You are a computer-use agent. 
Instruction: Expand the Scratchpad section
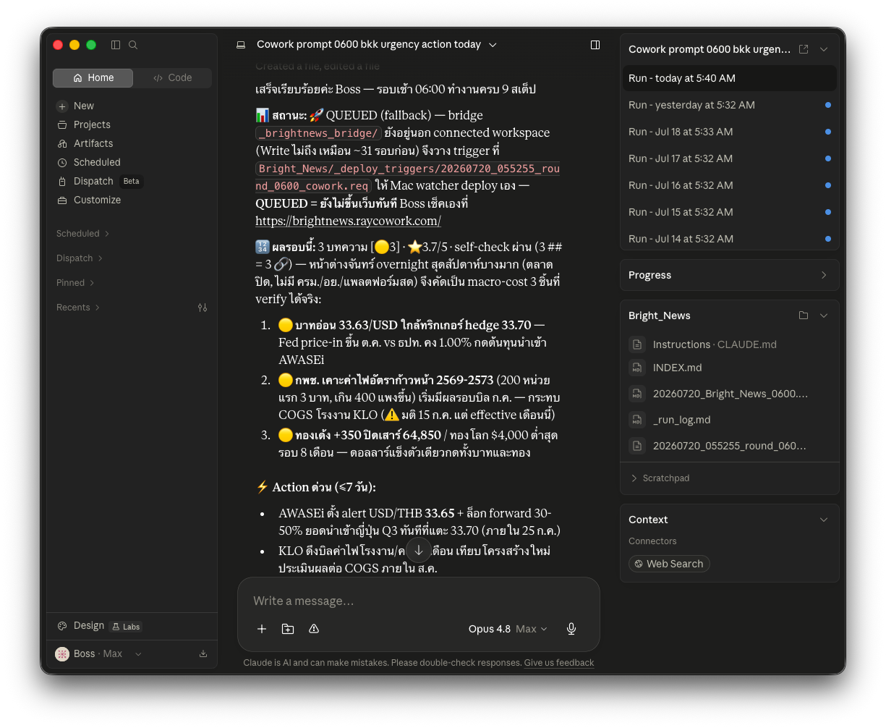pyautogui.click(x=660, y=478)
